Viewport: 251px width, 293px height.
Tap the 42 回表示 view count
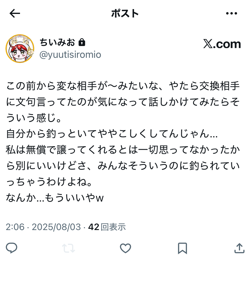[107, 227]
